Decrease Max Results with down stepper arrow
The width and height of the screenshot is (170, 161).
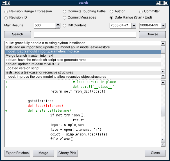[x=58, y=27]
